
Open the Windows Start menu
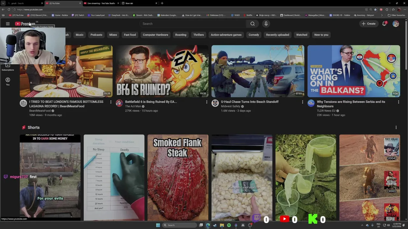point(158,225)
